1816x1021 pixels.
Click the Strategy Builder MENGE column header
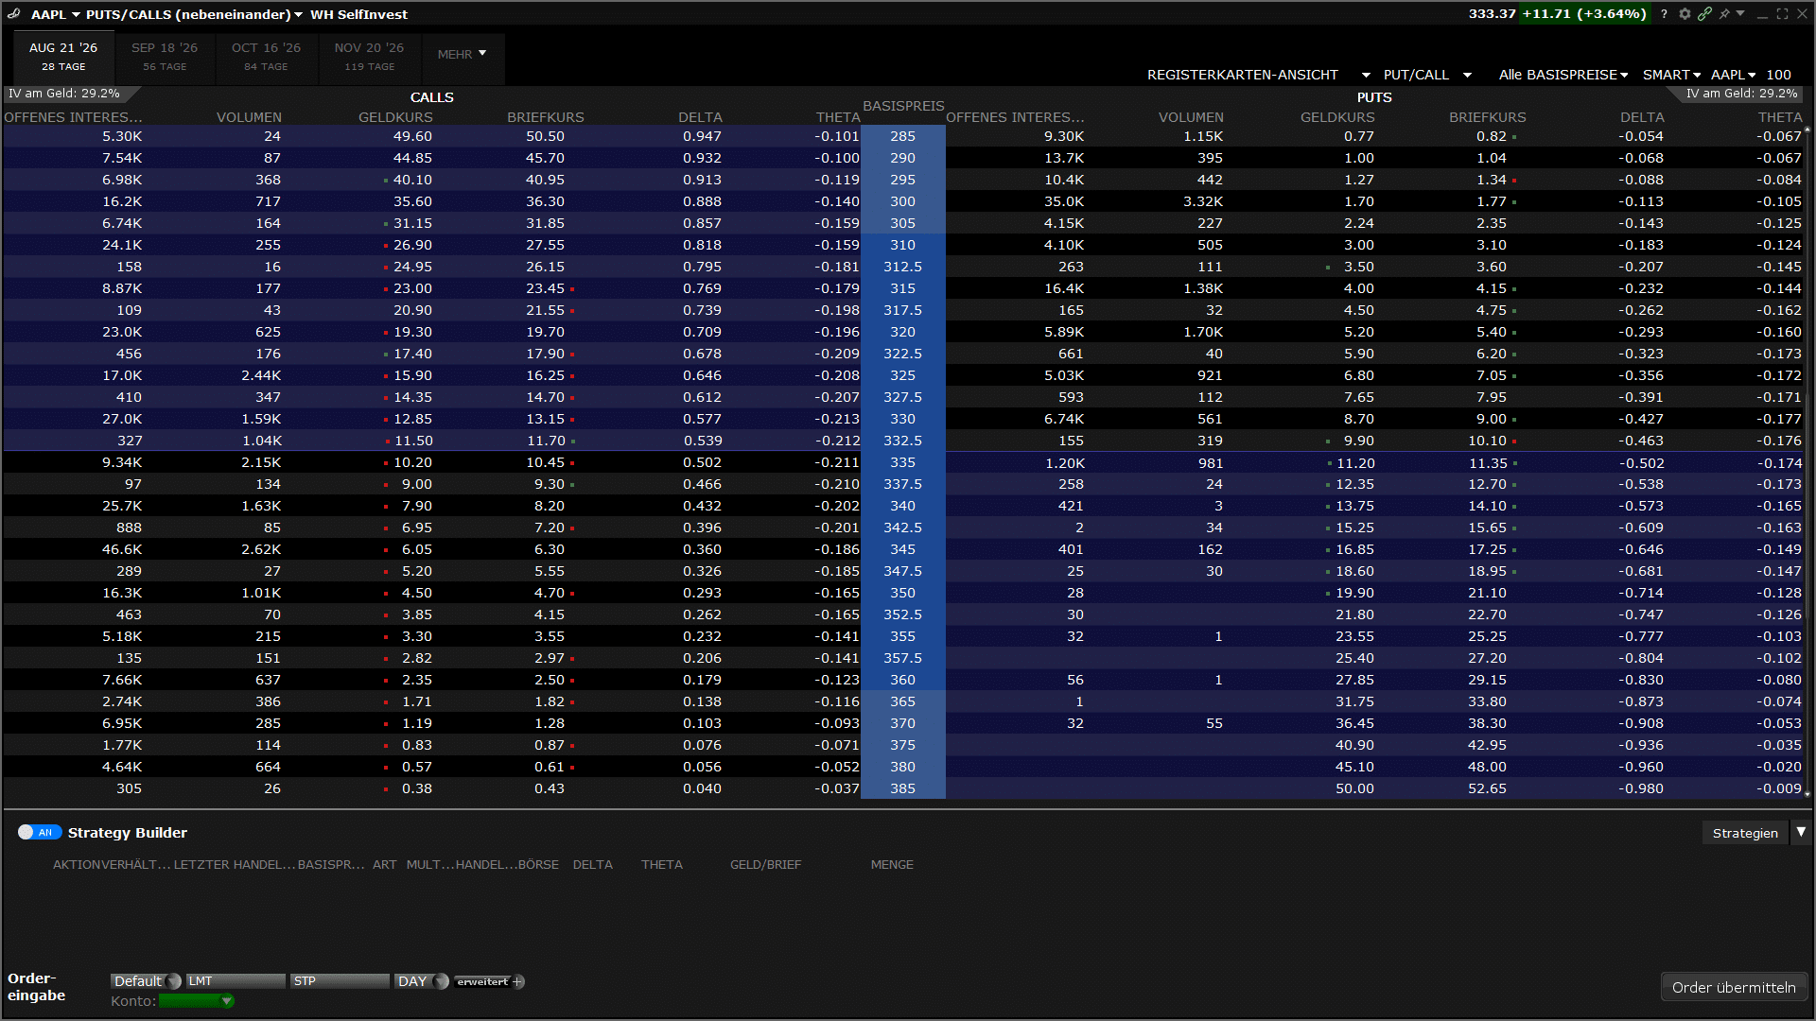pyautogui.click(x=892, y=864)
